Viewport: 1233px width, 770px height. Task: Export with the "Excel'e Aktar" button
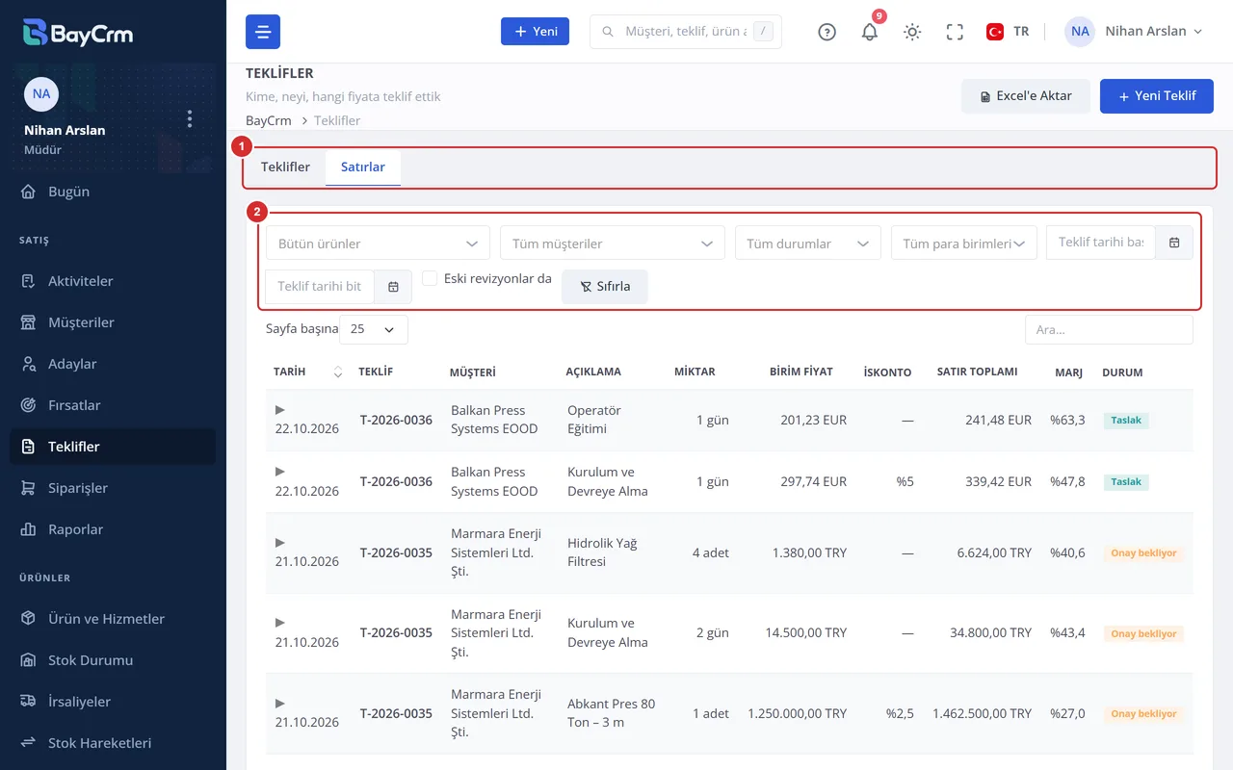pyautogui.click(x=1025, y=96)
